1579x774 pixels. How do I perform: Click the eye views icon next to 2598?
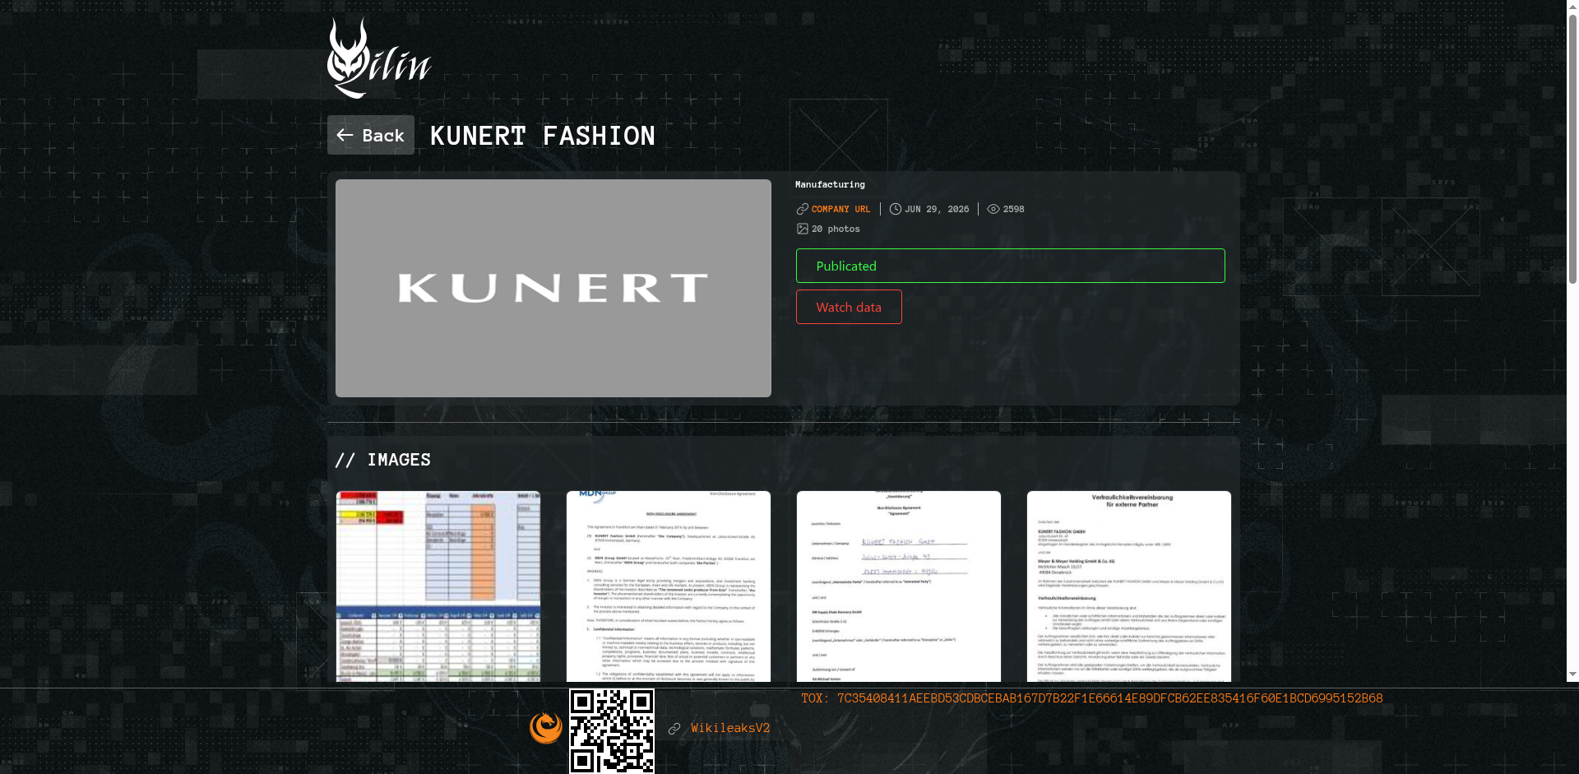pos(993,209)
